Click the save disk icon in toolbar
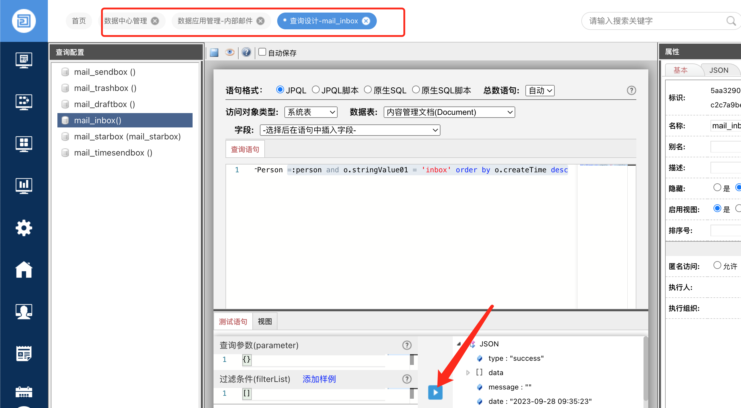 214,53
